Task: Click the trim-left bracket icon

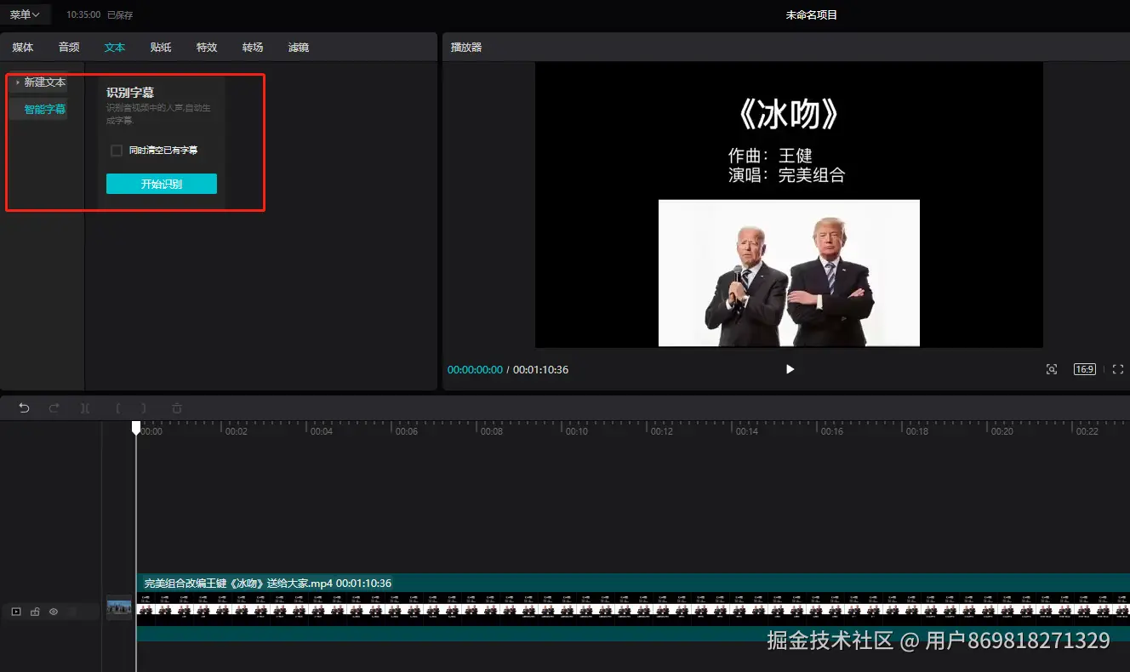Action: pos(117,408)
